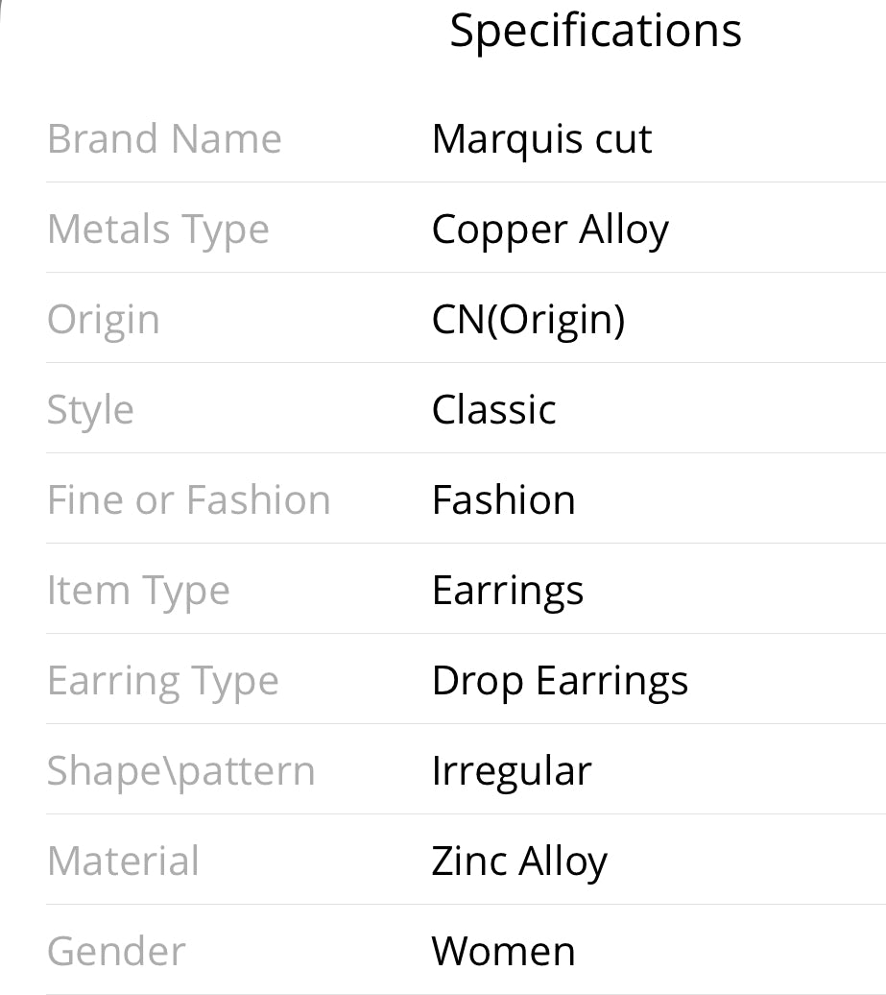Viewport: 886px width, 995px height.
Task: Select the Earring Type label
Action: pos(163,682)
